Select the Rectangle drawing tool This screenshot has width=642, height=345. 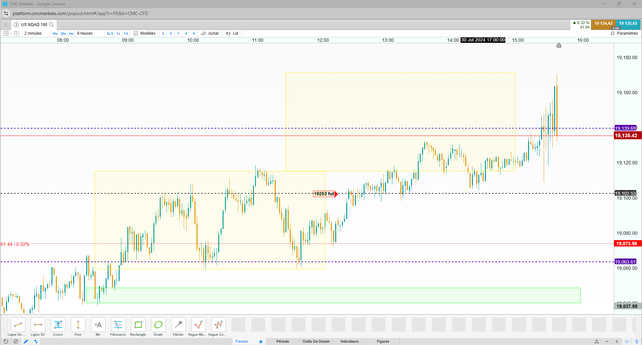coord(138,327)
